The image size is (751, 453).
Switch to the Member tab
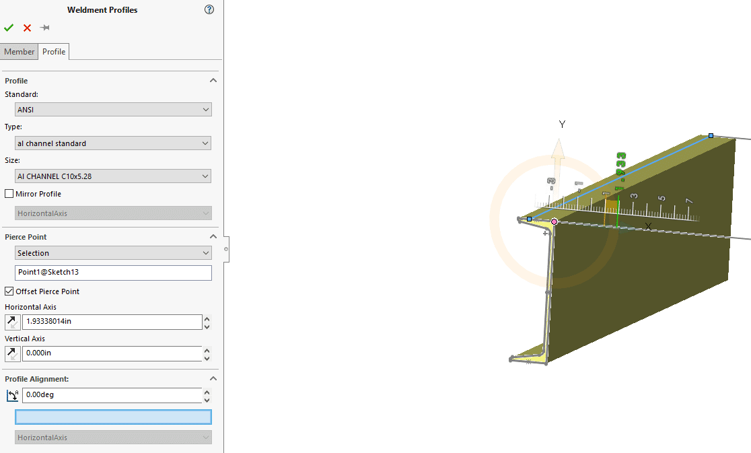click(19, 52)
